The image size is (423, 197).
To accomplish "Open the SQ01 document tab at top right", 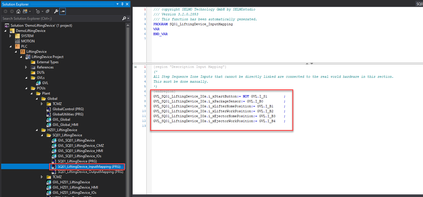I will coord(419,3).
